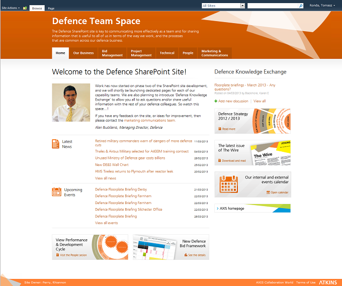Click Terms of Use footer link

tap(306, 282)
